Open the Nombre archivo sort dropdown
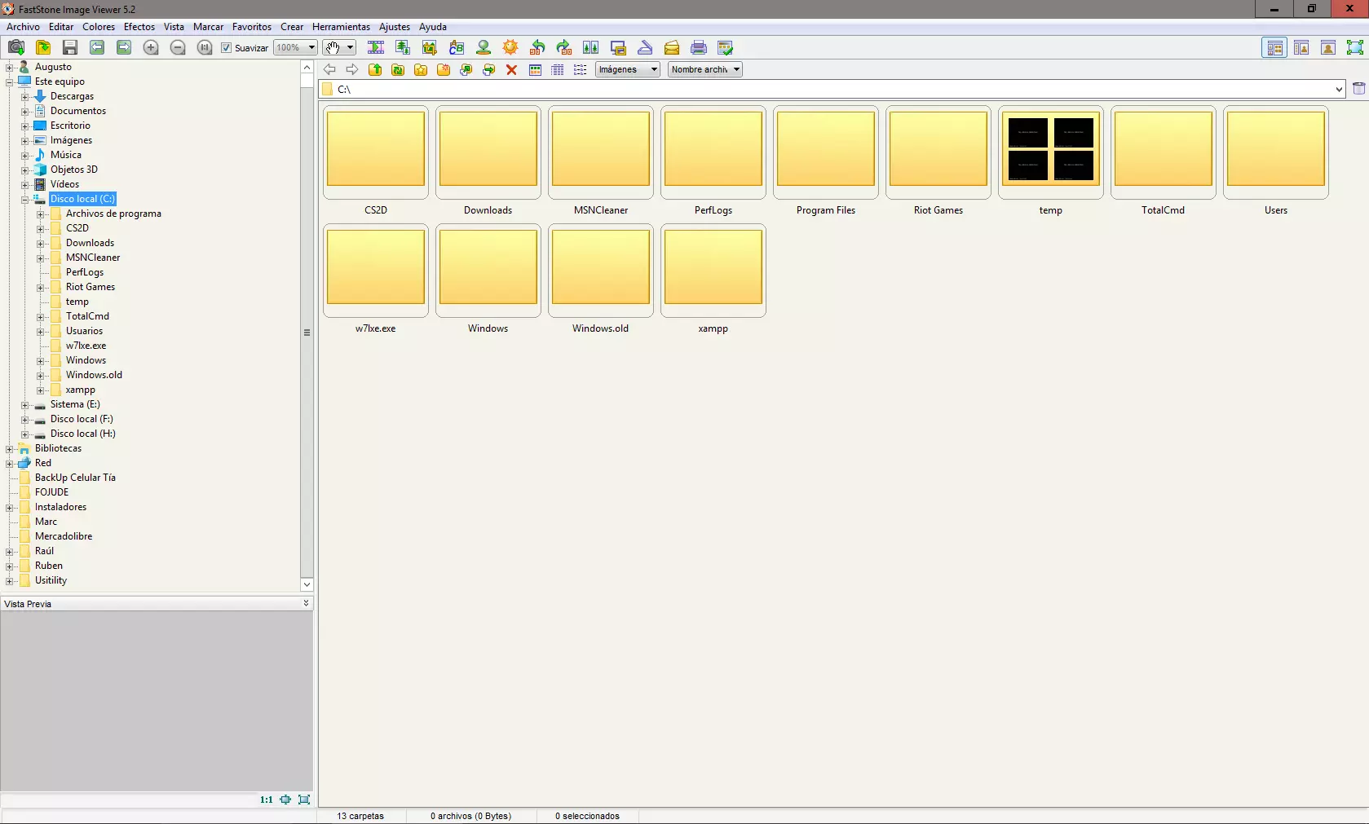Image resolution: width=1369 pixels, height=824 pixels. click(x=704, y=70)
